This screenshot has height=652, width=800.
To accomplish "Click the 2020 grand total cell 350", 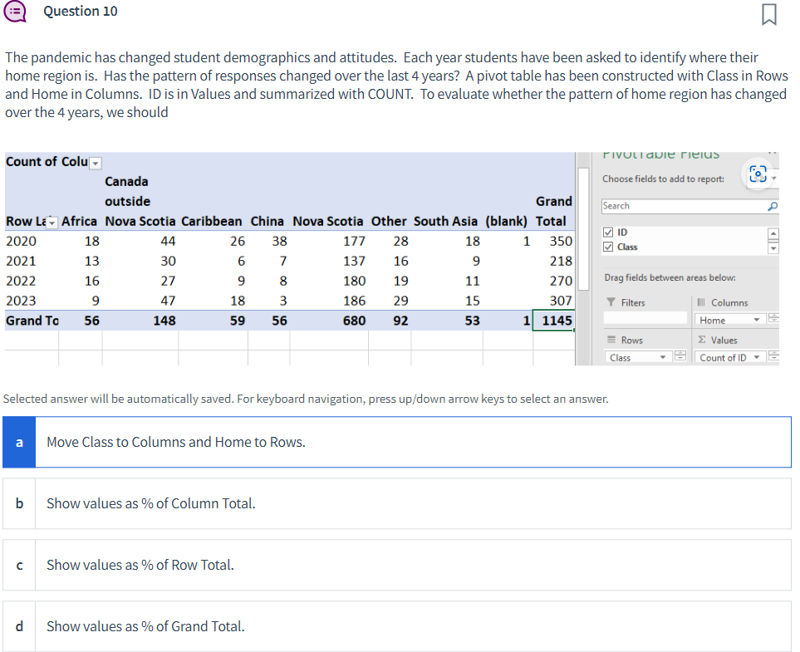I will point(561,241).
